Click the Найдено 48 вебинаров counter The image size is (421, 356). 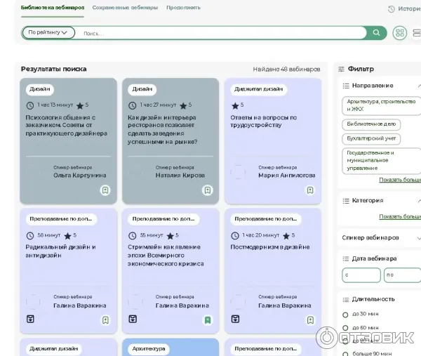point(286,70)
